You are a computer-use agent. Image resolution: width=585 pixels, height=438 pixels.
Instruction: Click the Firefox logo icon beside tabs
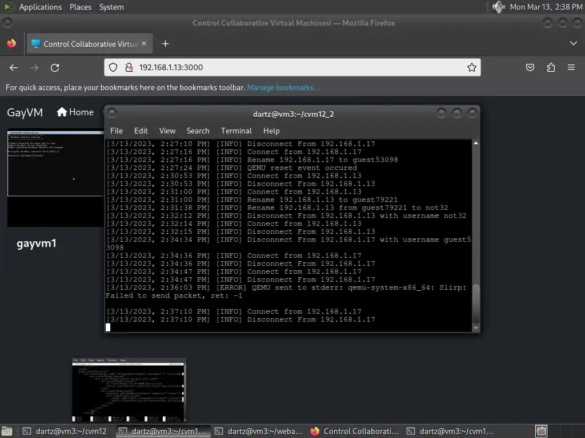(11, 43)
